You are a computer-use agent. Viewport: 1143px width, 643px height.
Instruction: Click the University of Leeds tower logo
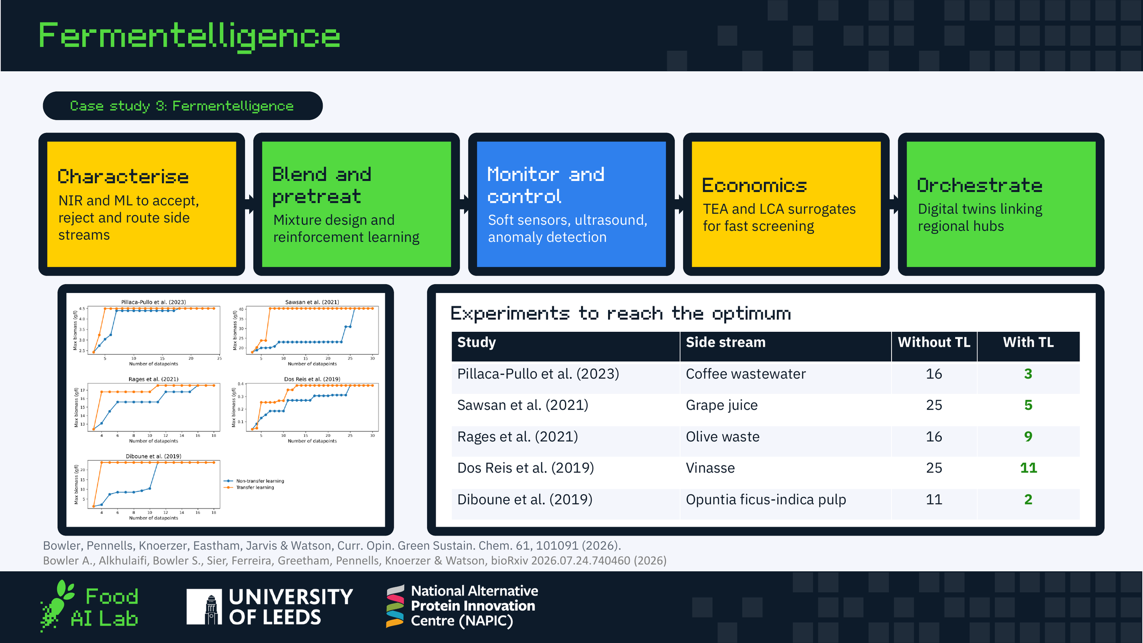(204, 606)
